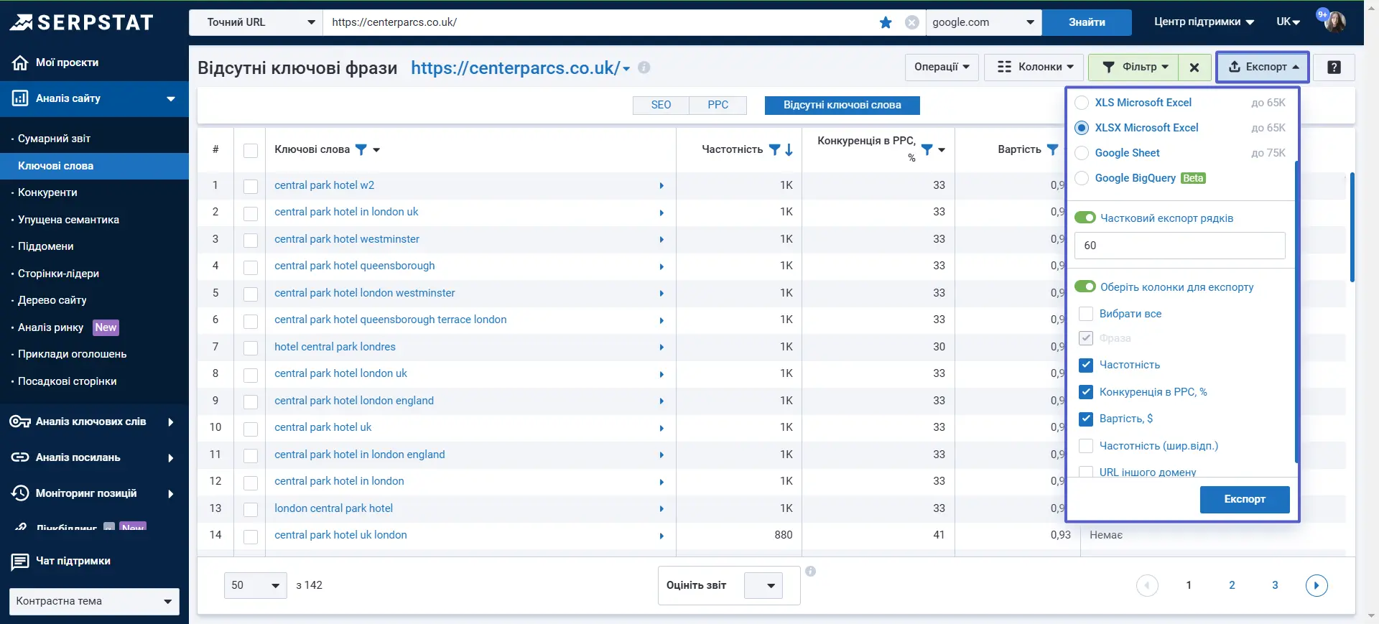Filter the Frequency column with the funnel icon
Viewport: 1379px width, 624px height.
[x=774, y=149]
